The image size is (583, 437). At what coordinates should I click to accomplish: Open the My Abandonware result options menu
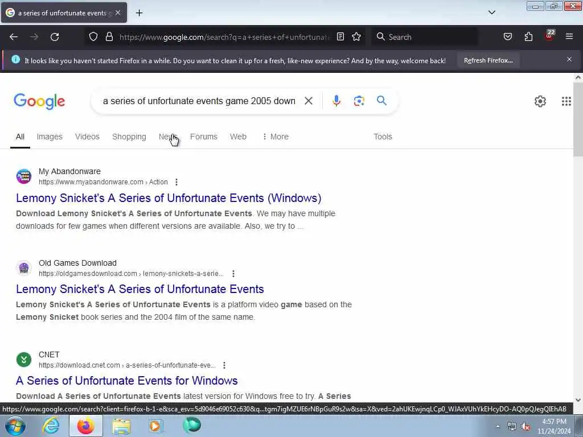point(176,182)
